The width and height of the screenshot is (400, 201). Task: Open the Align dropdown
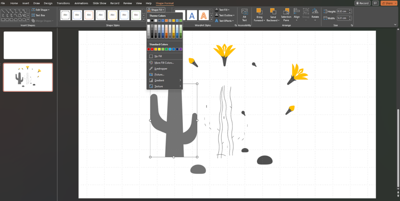[x=296, y=17]
